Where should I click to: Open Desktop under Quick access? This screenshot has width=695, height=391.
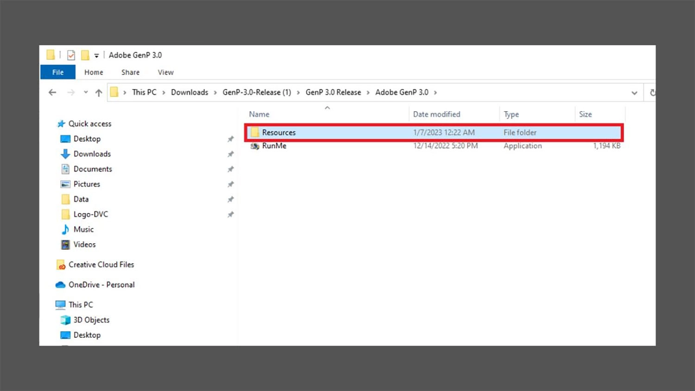pyautogui.click(x=87, y=139)
